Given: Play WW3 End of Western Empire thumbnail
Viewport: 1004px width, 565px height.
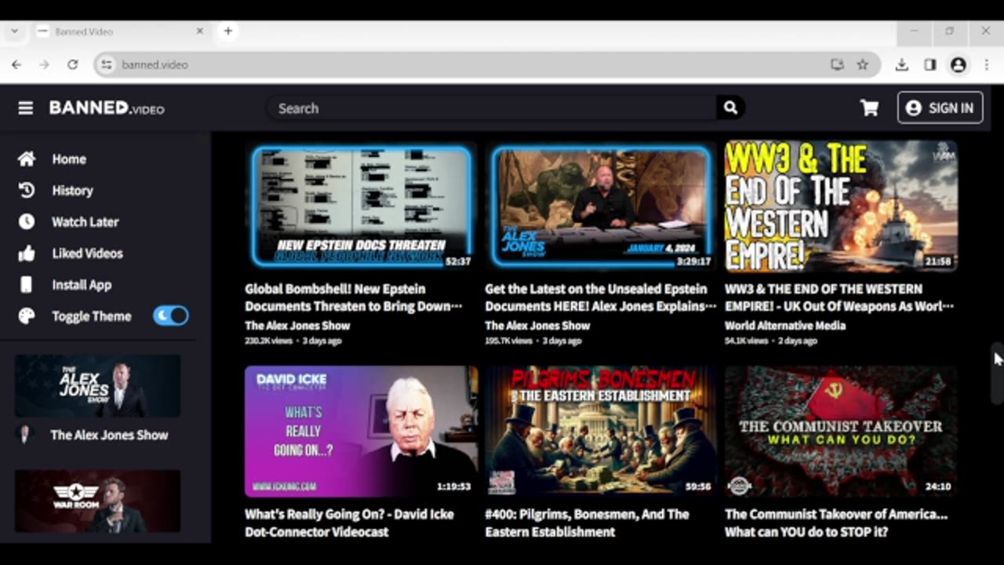Looking at the screenshot, I should (841, 206).
